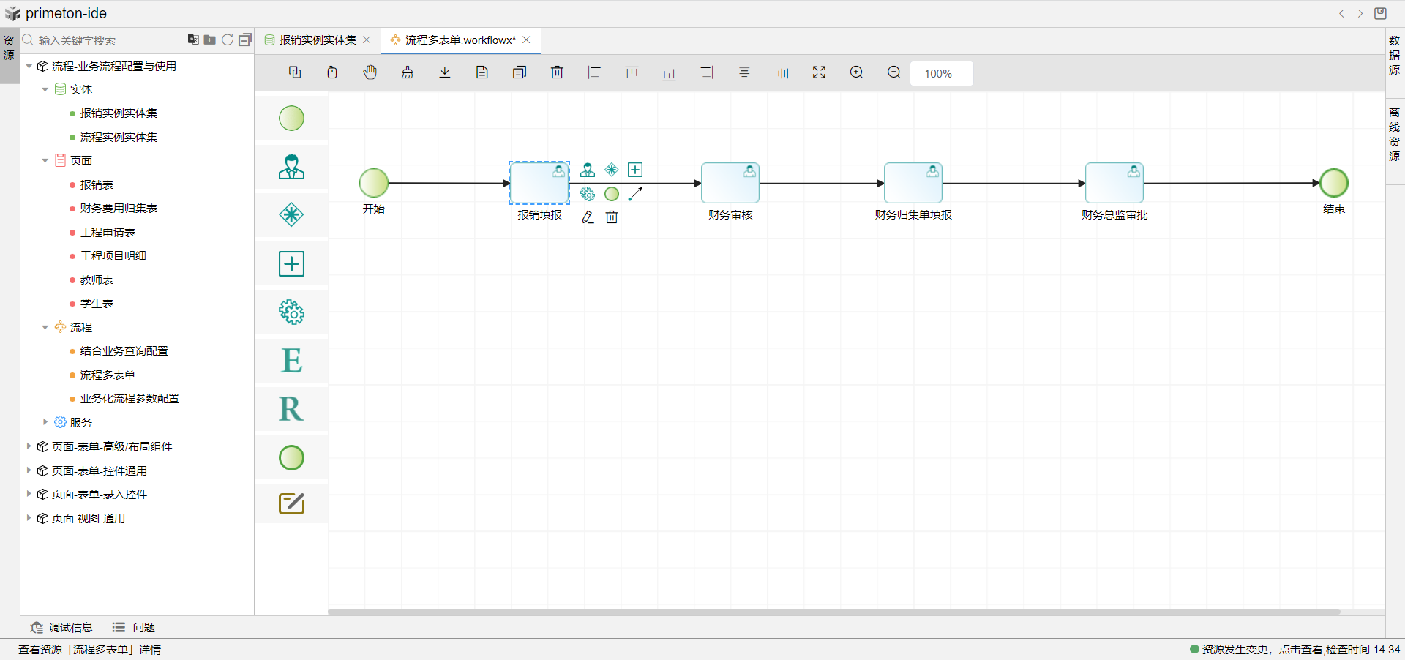Viewport: 1405px width, 660px height.
Task: Click the trash delete icon in toolbar
Action: tap(557, 72)
